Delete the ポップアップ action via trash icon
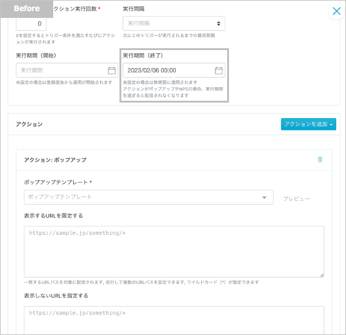Image resolution: width=346 pixels, height=335 pixels. (320, 159)
